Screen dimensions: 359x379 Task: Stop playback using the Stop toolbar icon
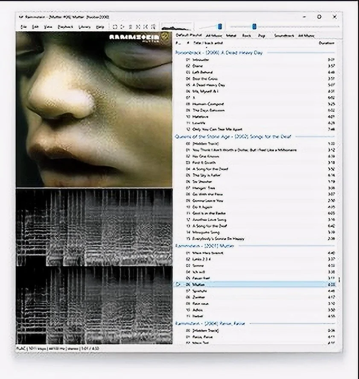[x=115, y=27]
